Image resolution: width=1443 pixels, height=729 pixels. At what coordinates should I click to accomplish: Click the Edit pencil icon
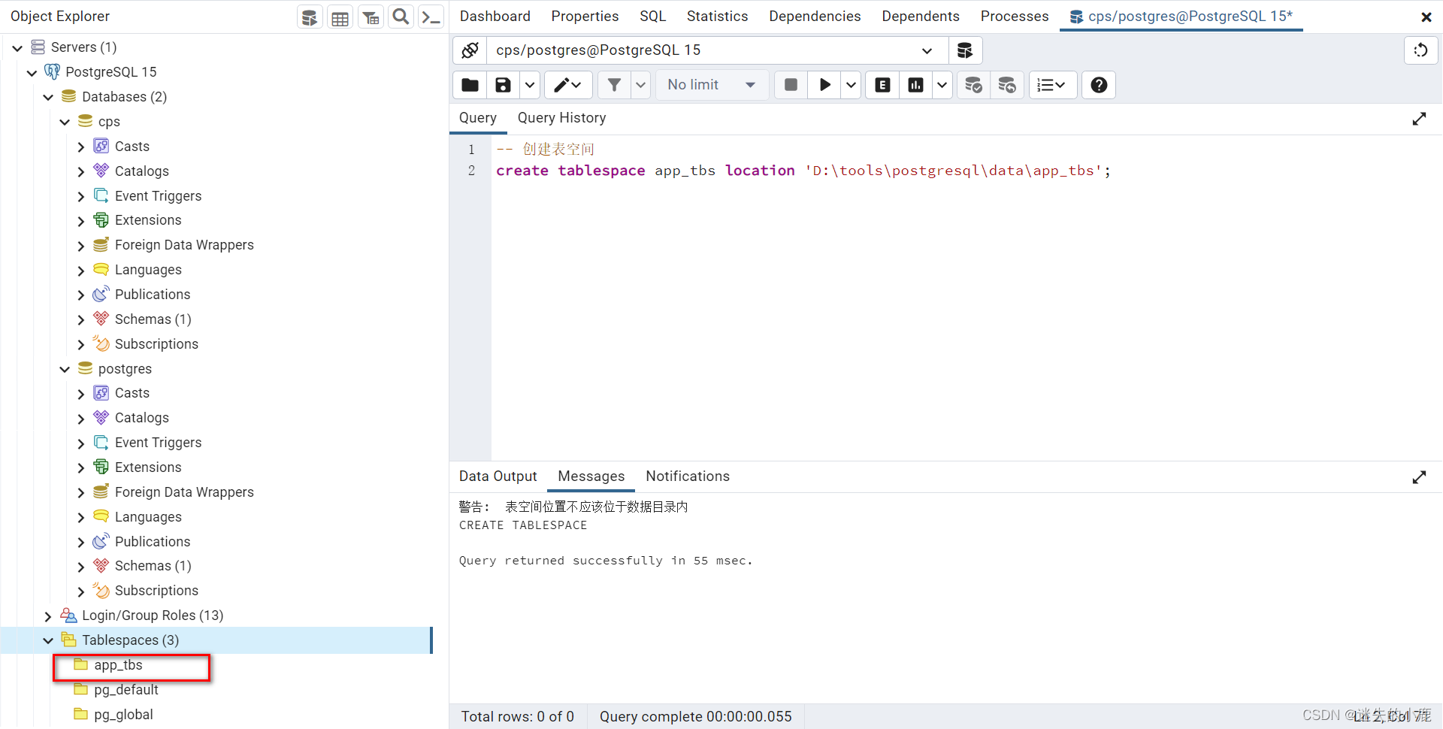tap(567, 85)
